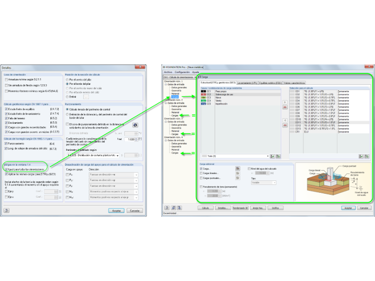Viewport: 375px width, 281px height.
Task: Open Ayuda menu
Action: [x=195, y=72]
